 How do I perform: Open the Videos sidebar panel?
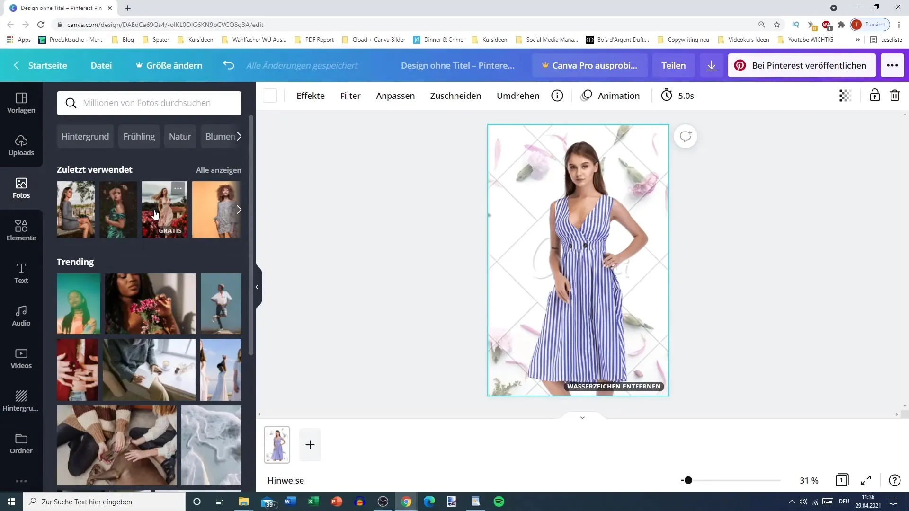pyautogui.click(x=21, y=359)
